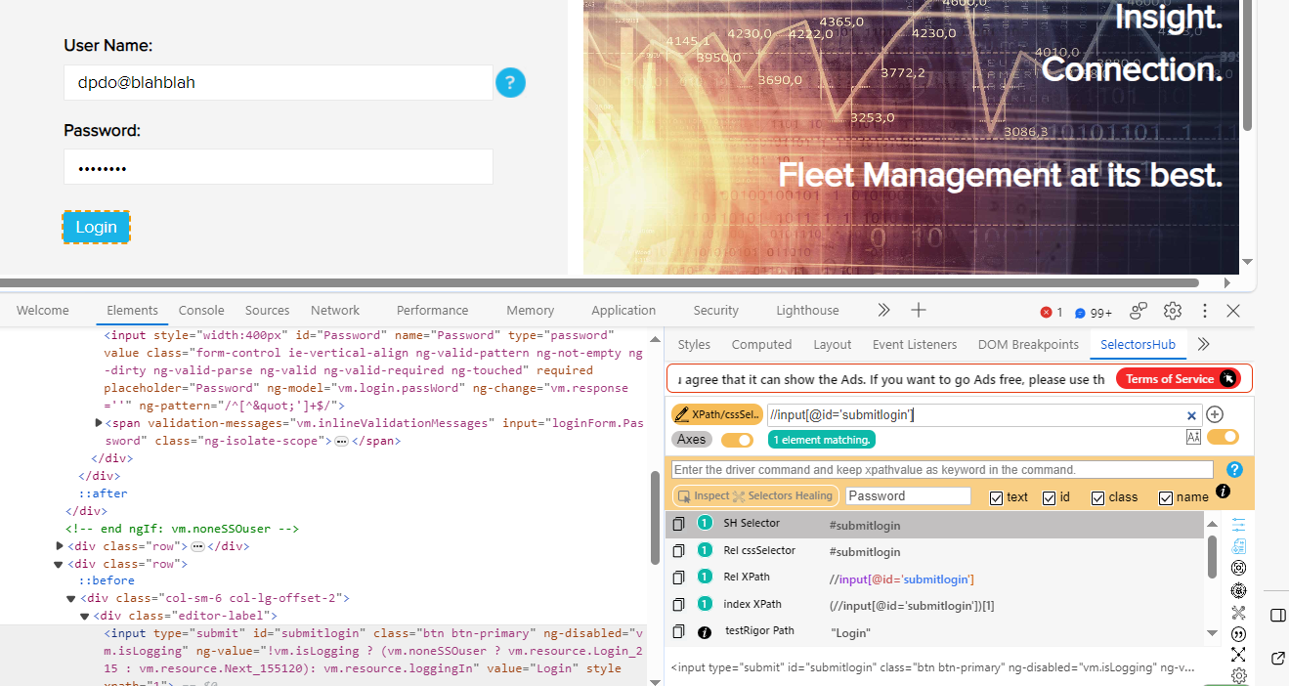
Task: Click the XPath/cssSel.. edit button
Action: 717,414
